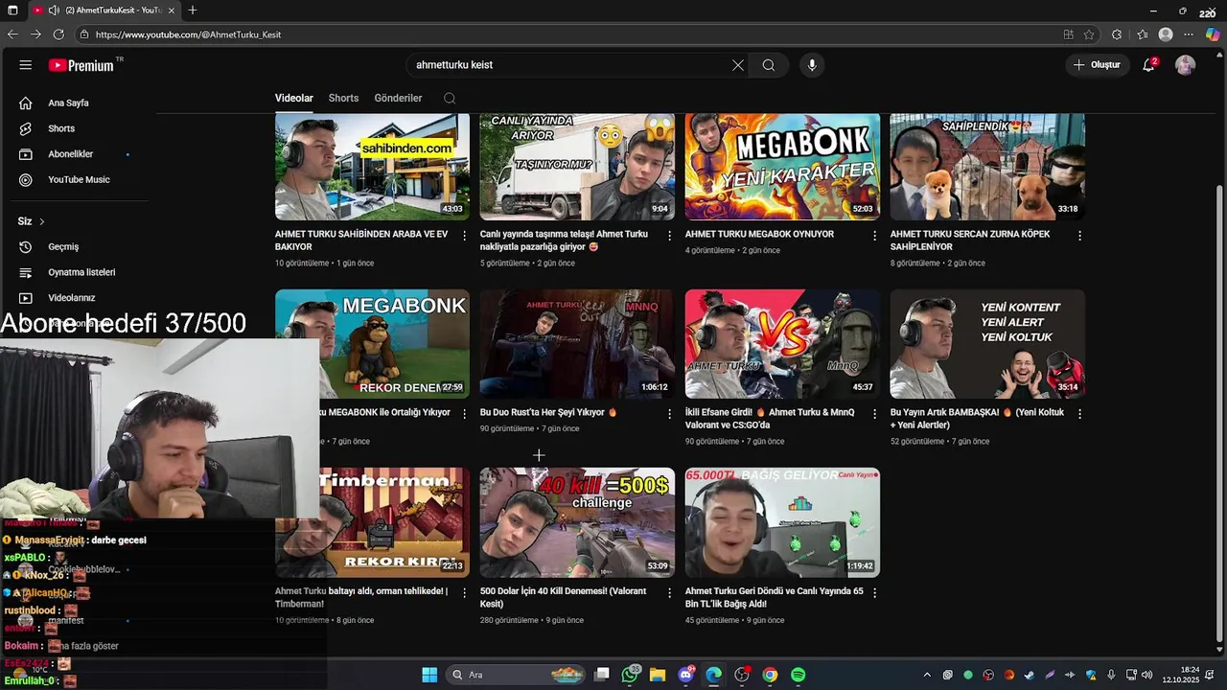Open the favorites list icon in toolbar

[1143, 34]
